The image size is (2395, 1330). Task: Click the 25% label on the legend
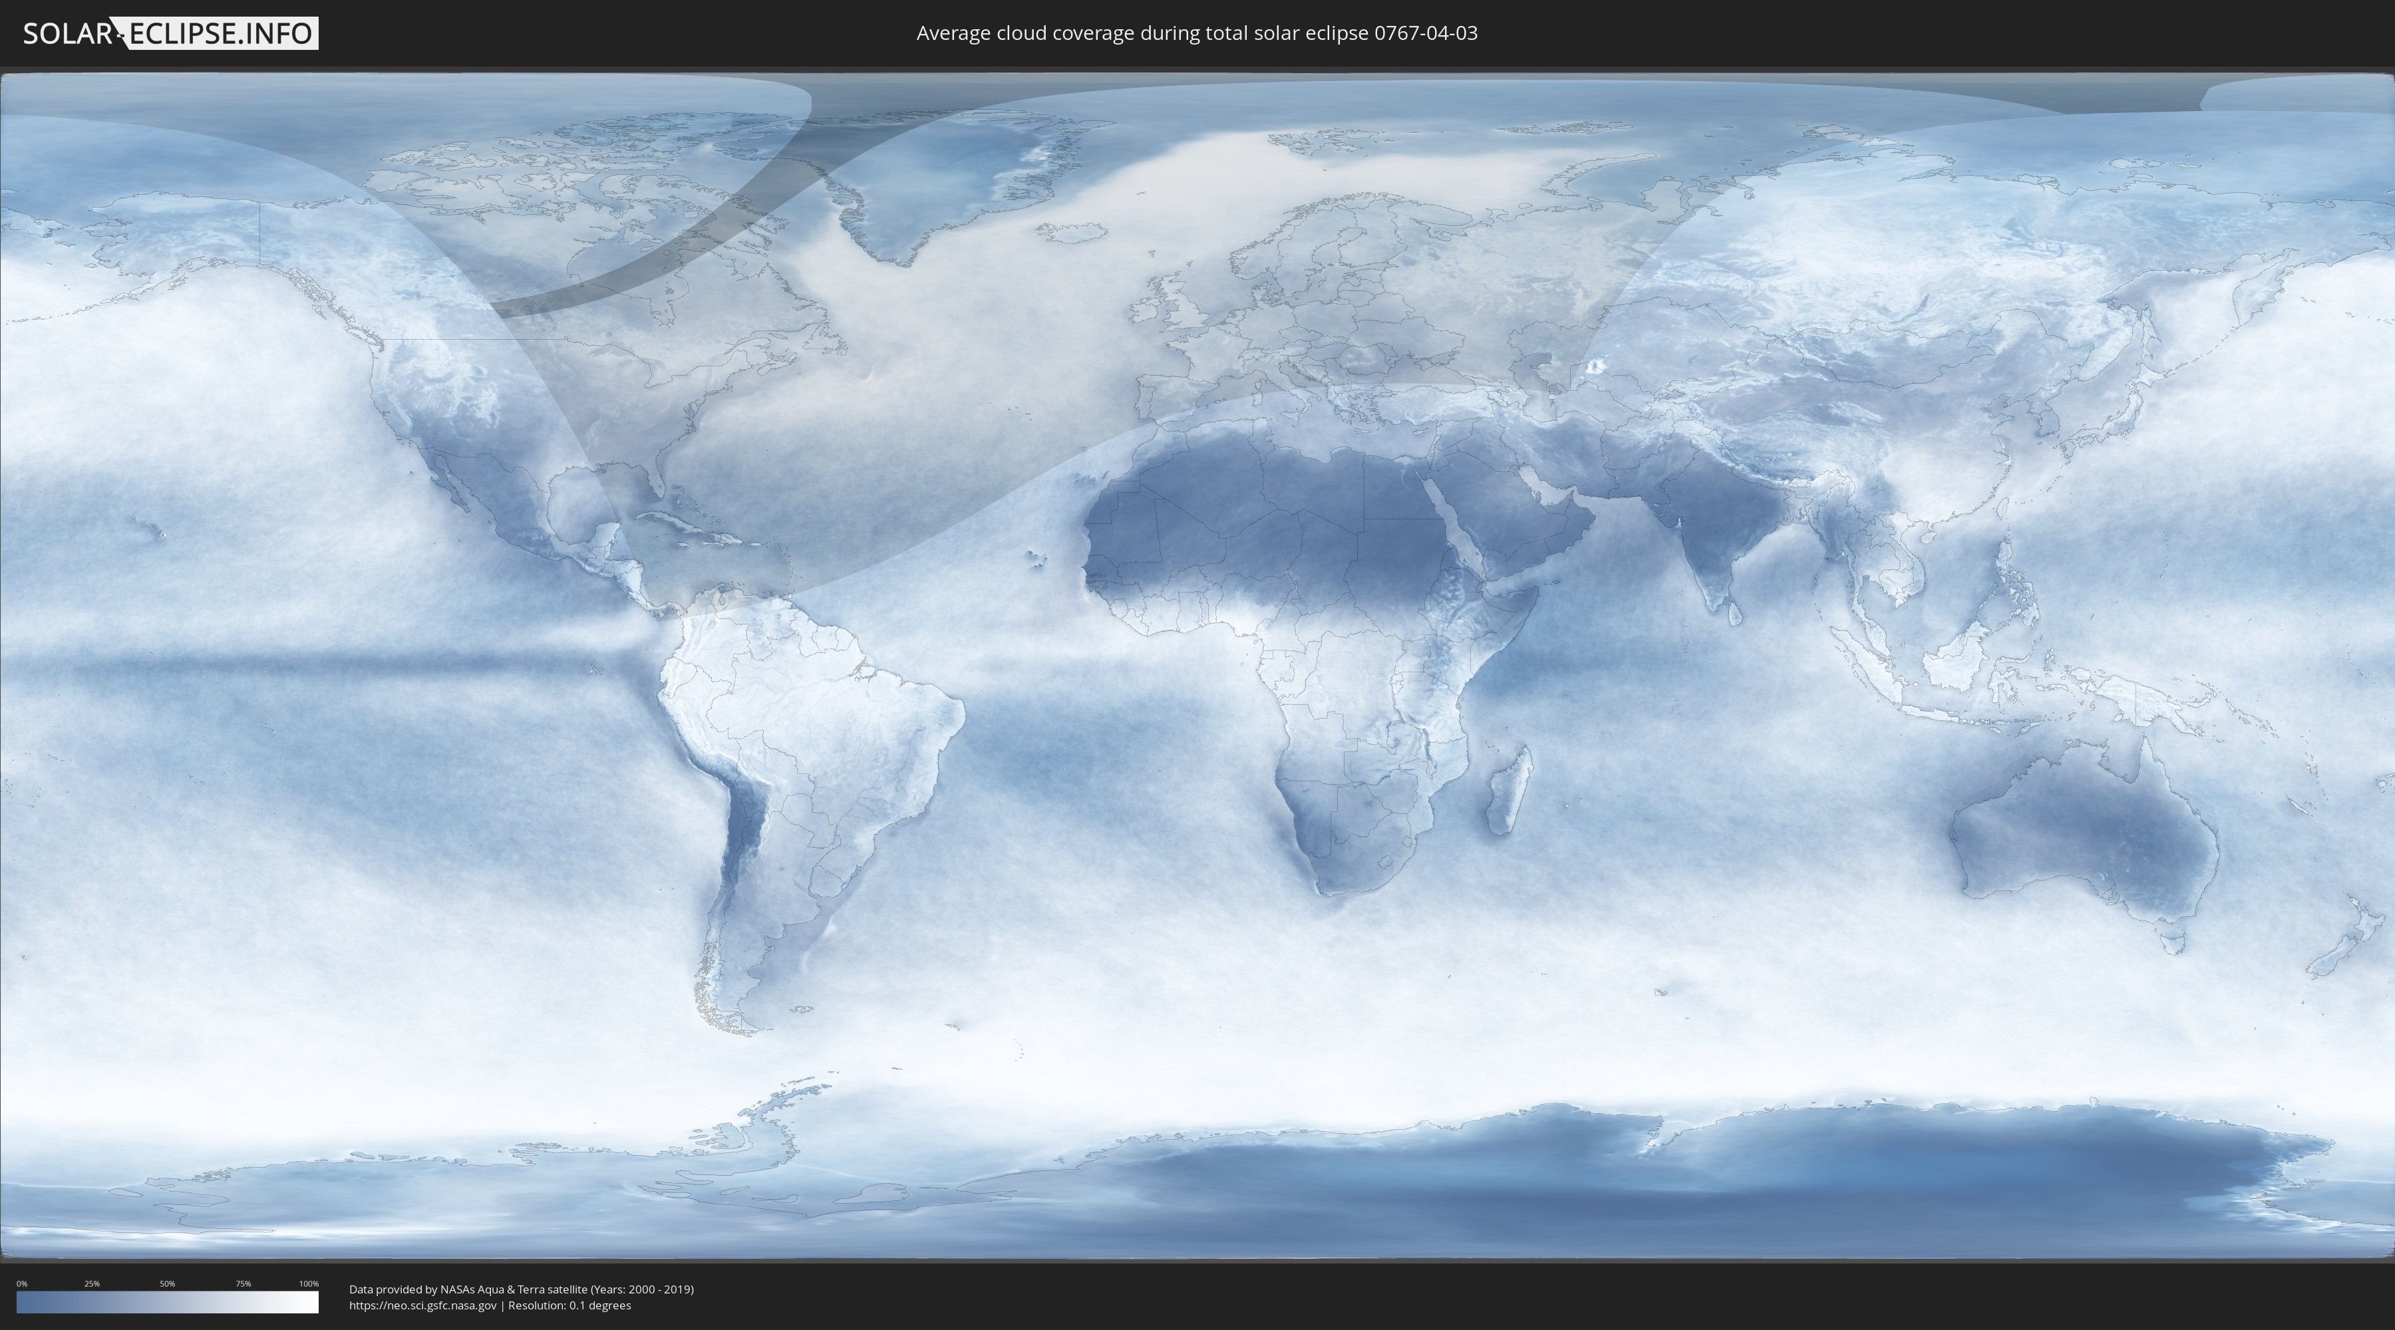click(x=92, y=1283)
